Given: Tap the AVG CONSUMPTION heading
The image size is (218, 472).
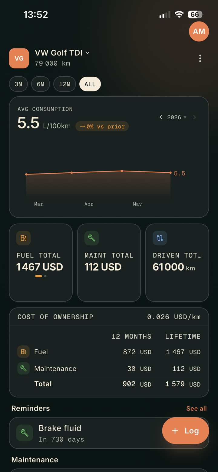Looking at the screenshot, I should tap(45, 109).
